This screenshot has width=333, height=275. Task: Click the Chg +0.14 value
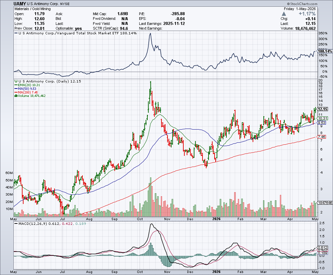click(x=310, y=19)
